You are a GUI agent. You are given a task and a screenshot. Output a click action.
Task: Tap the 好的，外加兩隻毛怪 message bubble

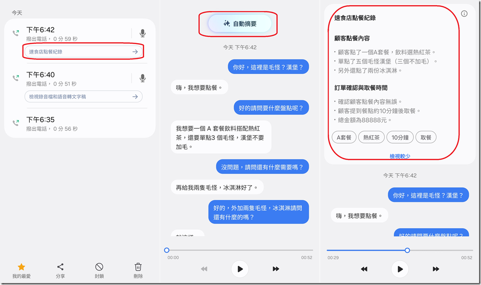pos(259,212)
